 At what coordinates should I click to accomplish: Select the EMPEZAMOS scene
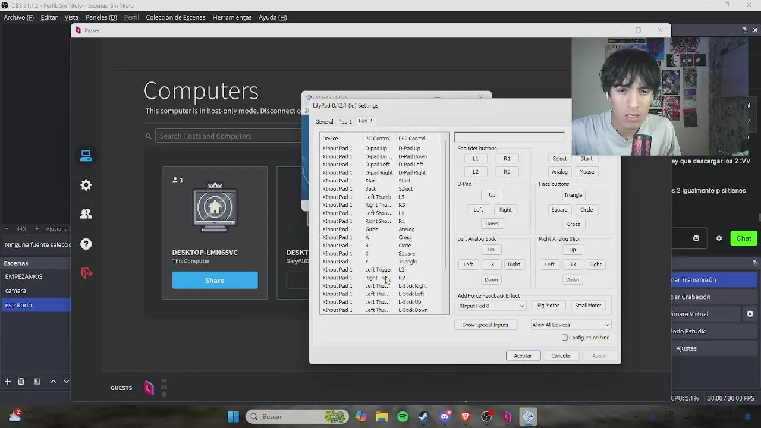pos(36,276)
